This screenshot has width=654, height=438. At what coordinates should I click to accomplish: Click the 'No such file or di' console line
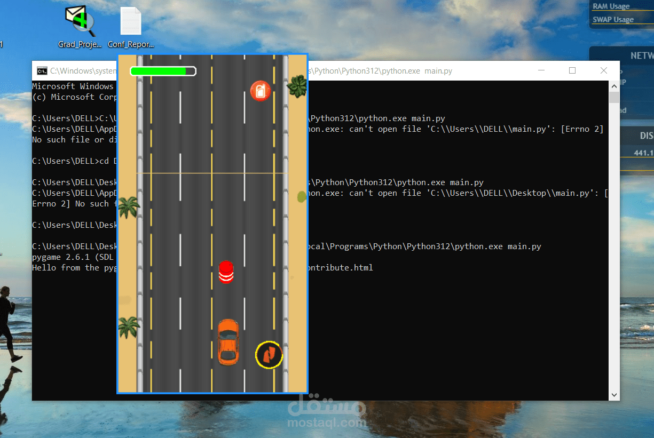coord(75,140)
